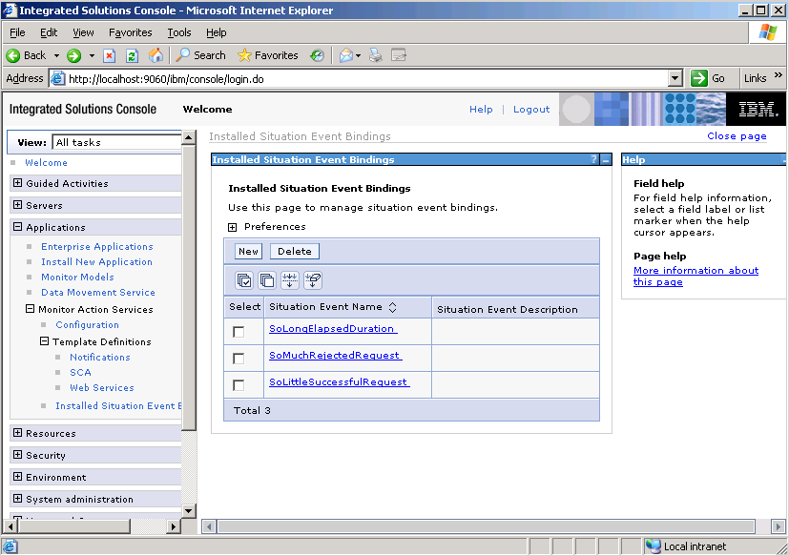Viewport: 789px width, 556px height.
Task: Open the Favorites menu
Action: (131, 32)
